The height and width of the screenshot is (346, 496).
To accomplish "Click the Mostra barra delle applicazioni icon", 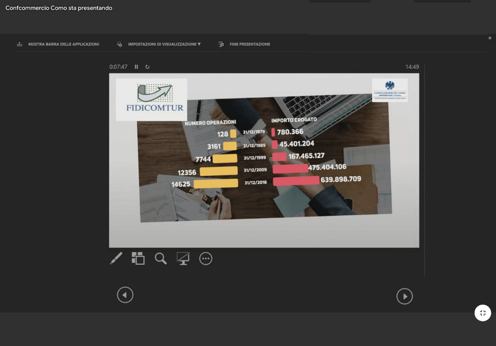I will (20, 44).
